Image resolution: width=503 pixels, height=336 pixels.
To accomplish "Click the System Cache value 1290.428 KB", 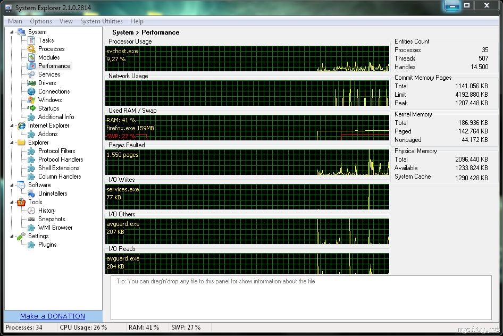I will pyautogui.click(x=472, y=178).
